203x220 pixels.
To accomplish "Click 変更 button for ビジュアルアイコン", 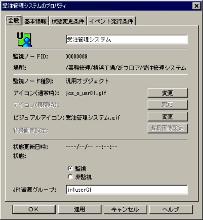I will pos(168,116).
